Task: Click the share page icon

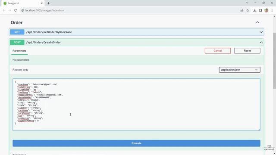Action: click(242, 10)
